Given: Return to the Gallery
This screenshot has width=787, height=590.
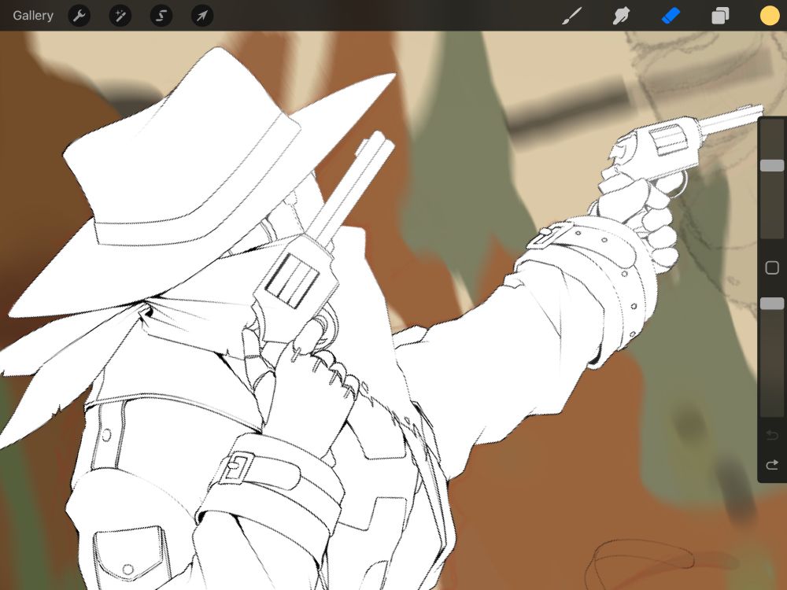Looking at the screenshot, I should (x=32, y=15).
